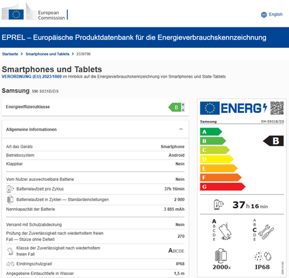
Task: Click green A class bar on label
Action: pos(211,132)
